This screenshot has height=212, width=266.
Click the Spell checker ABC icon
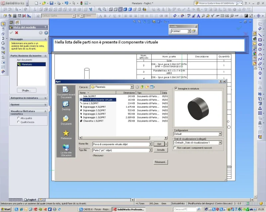point(189,16)
